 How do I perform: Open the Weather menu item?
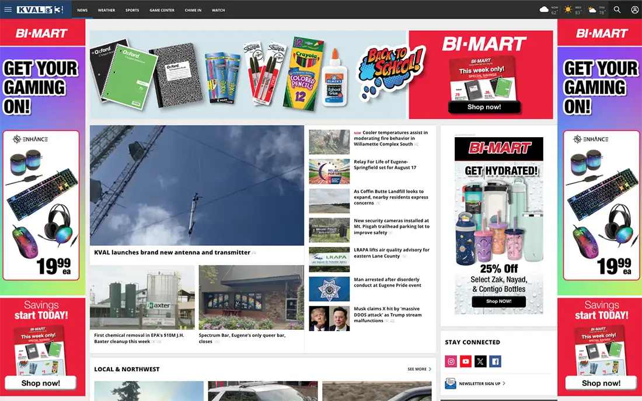(x=106, y=11)
